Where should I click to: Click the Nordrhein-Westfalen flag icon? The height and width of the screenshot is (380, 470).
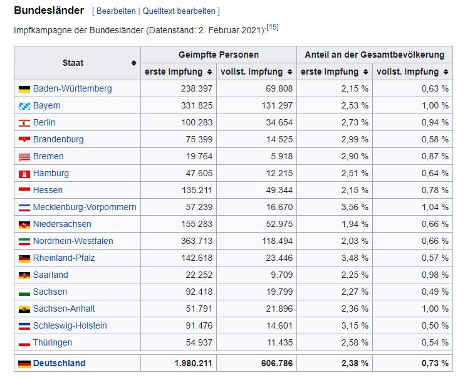coord(24,241)
